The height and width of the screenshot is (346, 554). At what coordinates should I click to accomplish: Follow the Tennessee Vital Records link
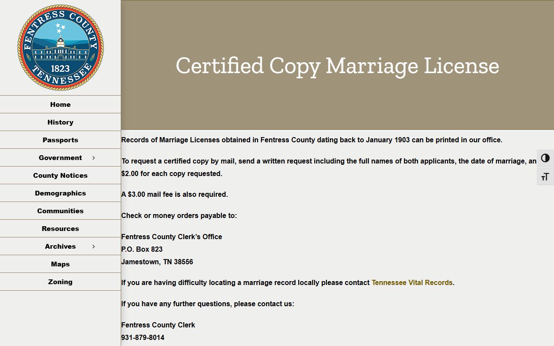point(412,282)
